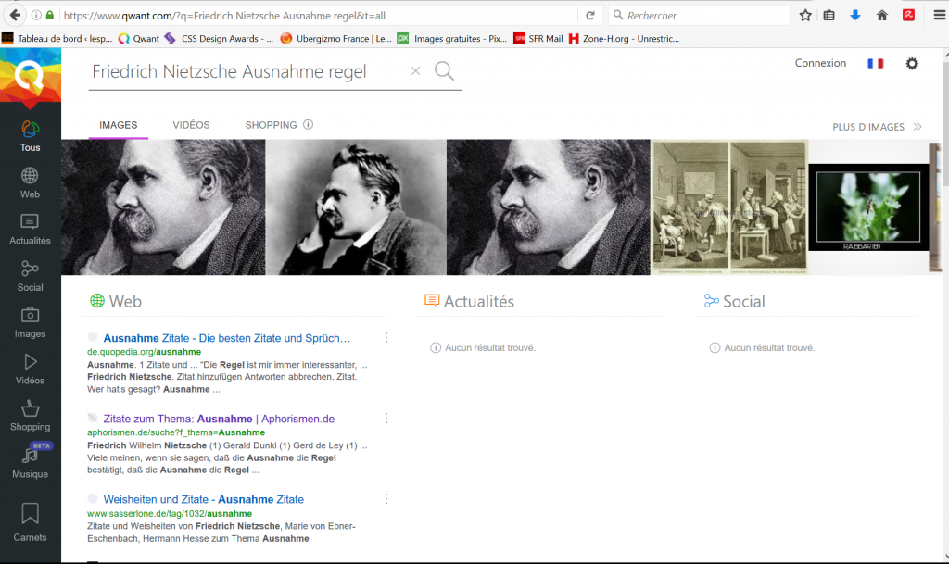Click the Connexion login link
Image resolution: width=949 pixels, height=564 pixels.
point(820,63)
